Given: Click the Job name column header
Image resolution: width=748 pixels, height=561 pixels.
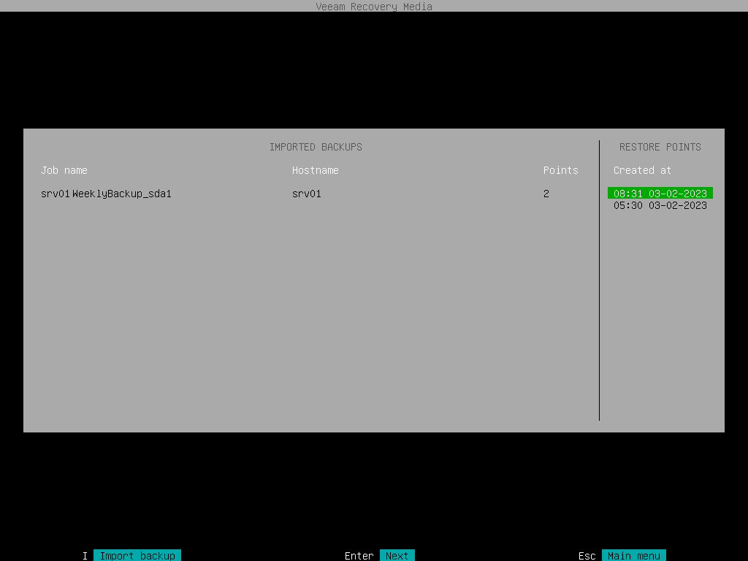Looking at the screenshot, I should pyautogui.click(x=64, y=170).
